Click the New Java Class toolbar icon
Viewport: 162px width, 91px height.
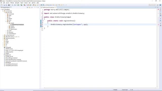pos(30,5)
